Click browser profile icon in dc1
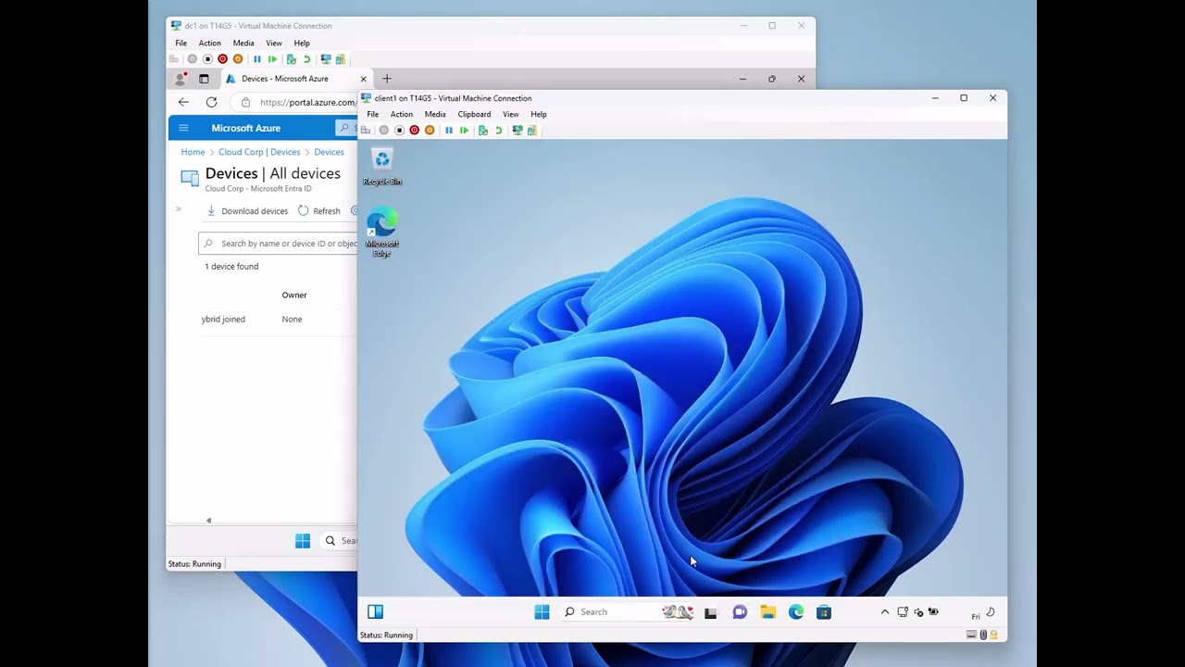This screenshot has width=1185, height=667. point(181,79)
